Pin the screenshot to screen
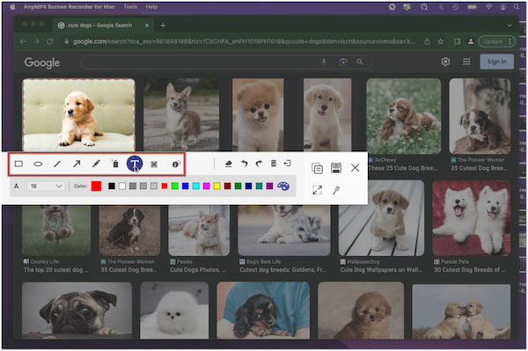 [336, 191]
